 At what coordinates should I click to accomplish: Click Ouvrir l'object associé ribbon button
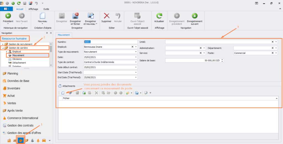pos(137,19)
